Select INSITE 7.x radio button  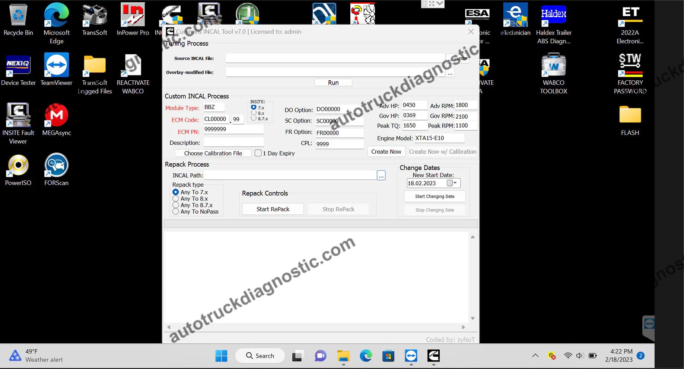pos(254,108)
